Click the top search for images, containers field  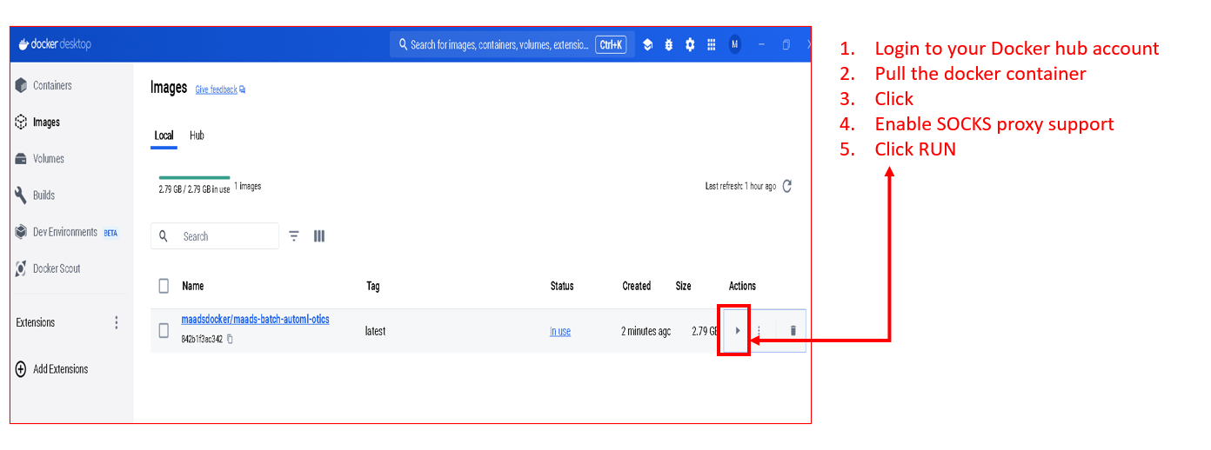click(x=512, y=44)
